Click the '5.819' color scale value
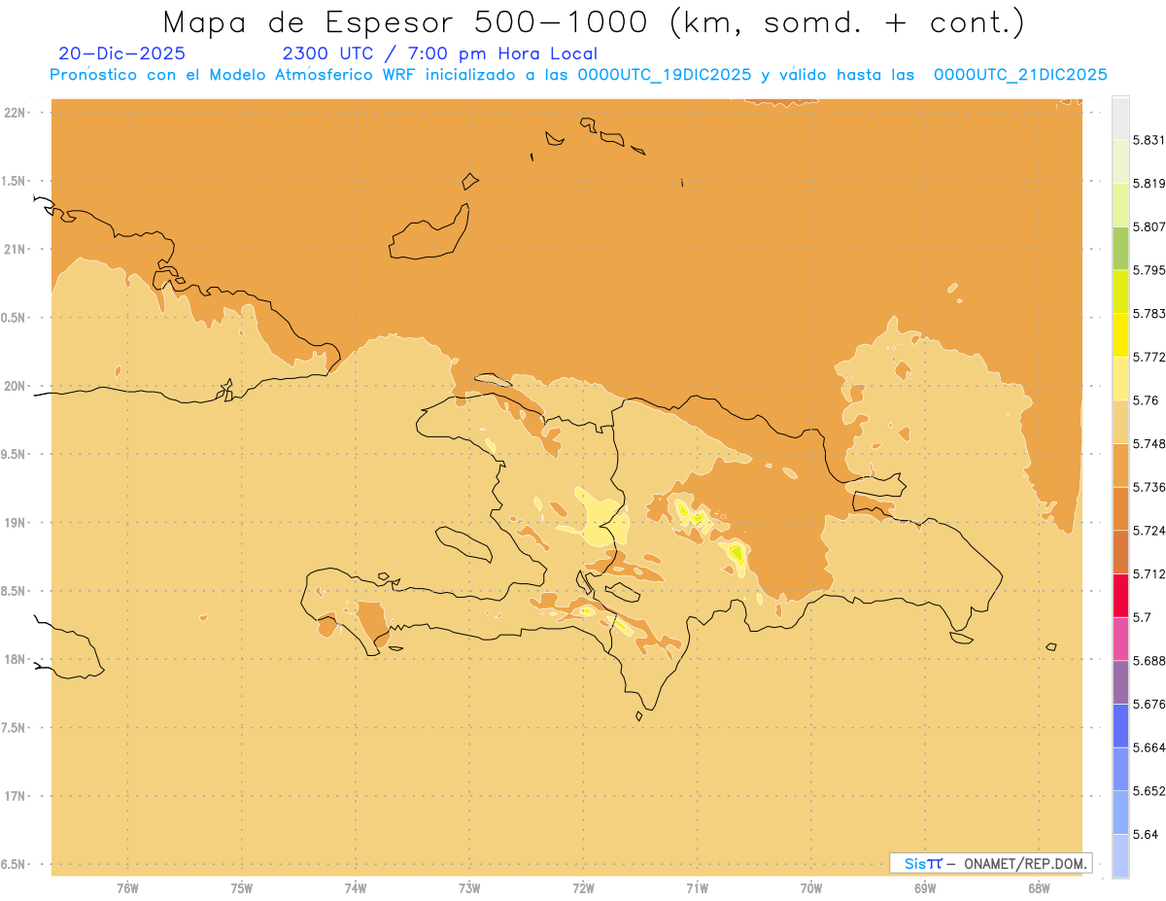Screen dimensions: 1166x901 click(x=1149, y=183)
